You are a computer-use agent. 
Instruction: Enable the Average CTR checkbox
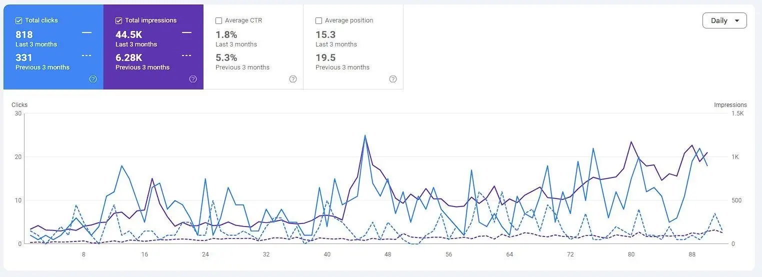click(x=218, y=20)
